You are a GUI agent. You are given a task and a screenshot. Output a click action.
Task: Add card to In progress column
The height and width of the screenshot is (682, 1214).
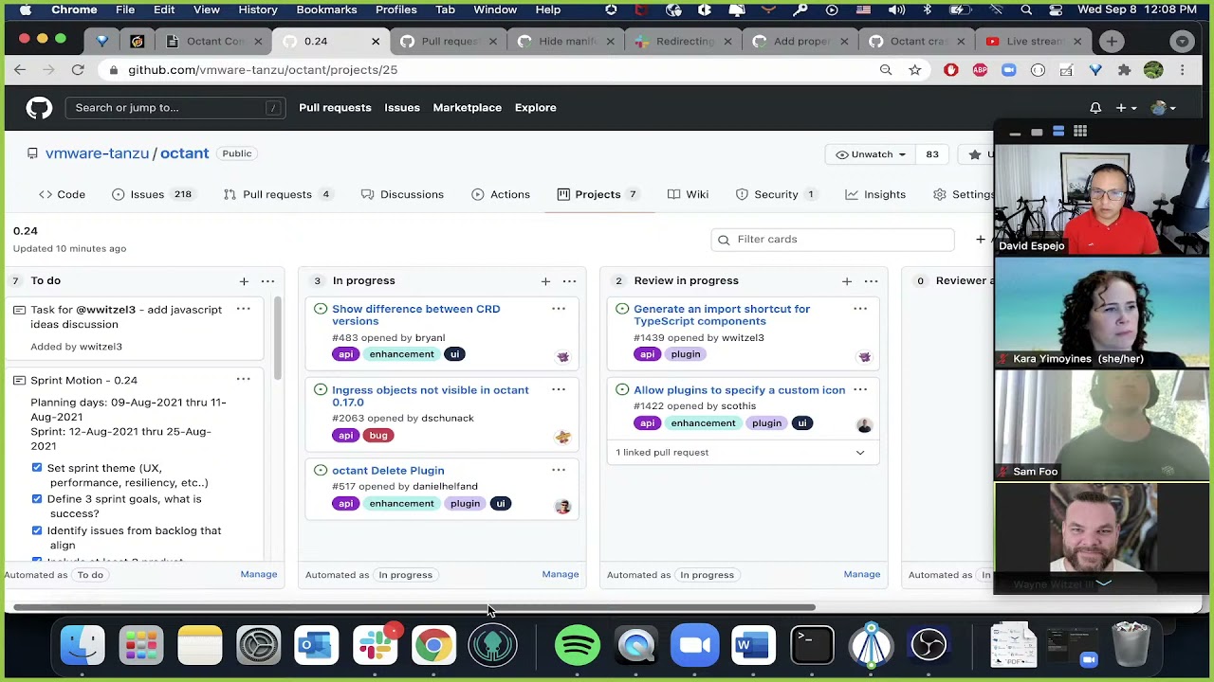pyautogui.click(x=545, y=281)
